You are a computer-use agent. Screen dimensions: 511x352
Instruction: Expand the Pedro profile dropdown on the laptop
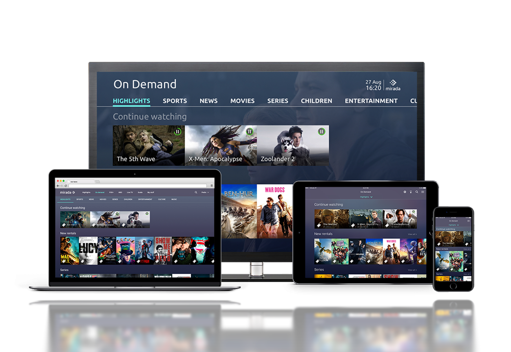pos(205,192)
